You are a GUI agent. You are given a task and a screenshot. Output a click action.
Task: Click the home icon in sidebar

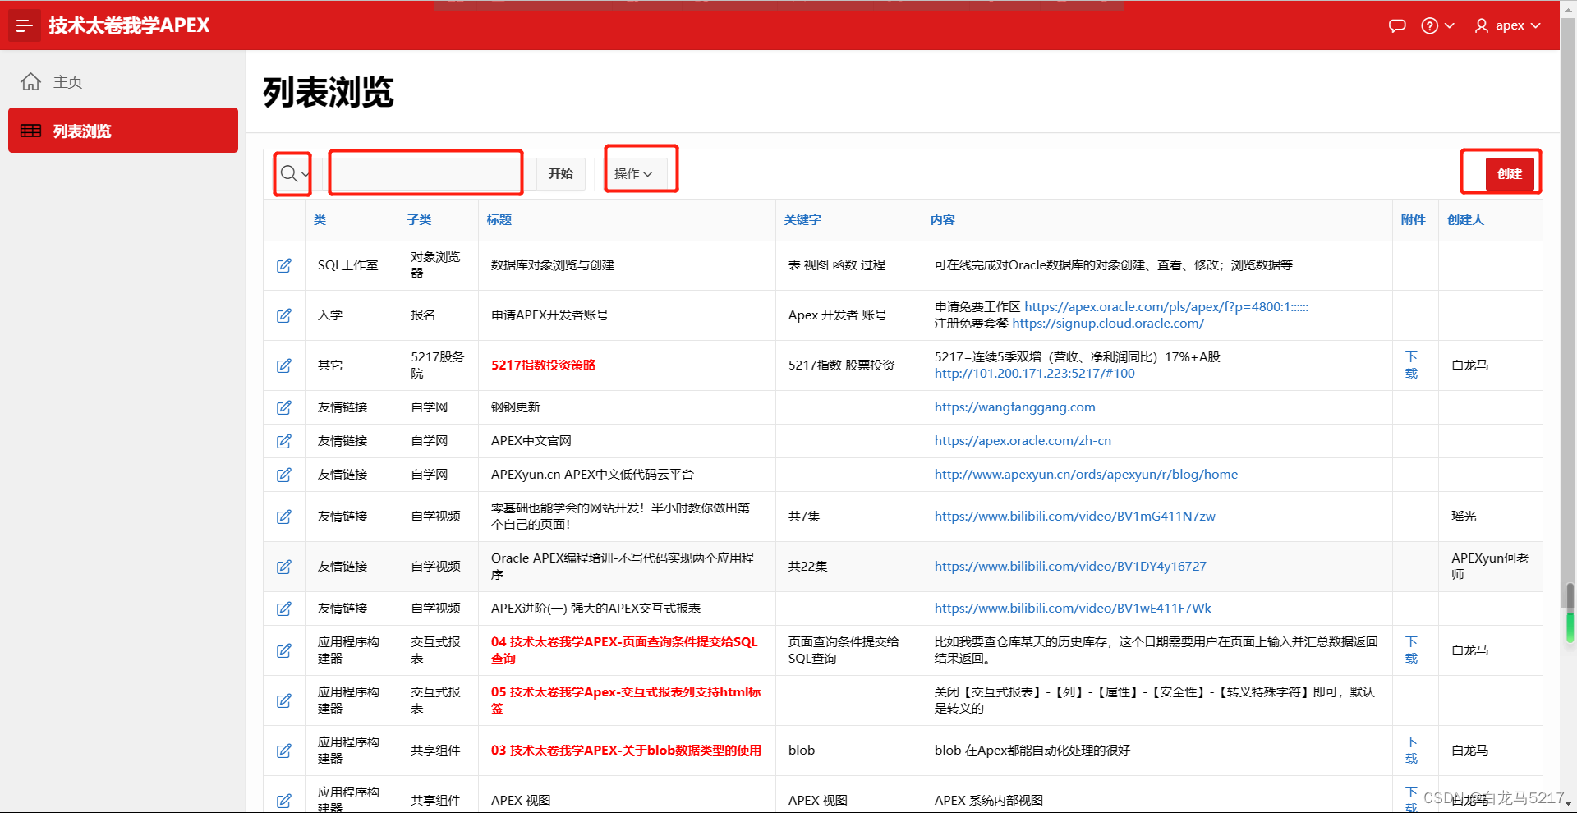coord(31,82)
